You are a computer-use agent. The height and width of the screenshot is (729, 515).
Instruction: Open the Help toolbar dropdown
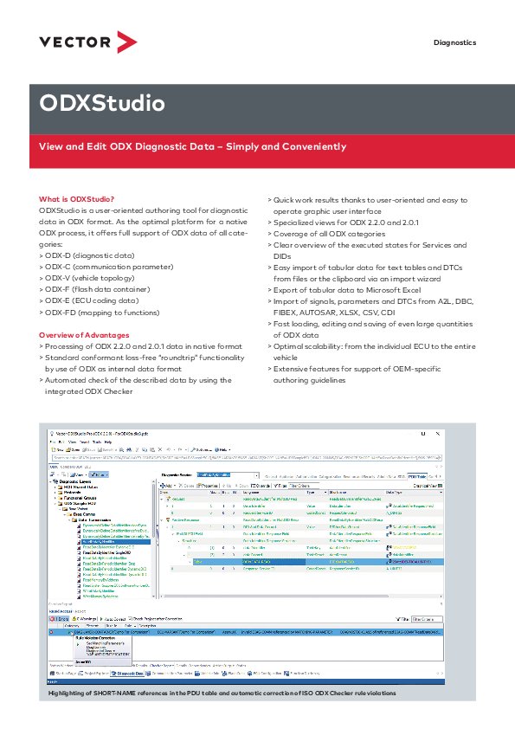[x=222, y=449]
